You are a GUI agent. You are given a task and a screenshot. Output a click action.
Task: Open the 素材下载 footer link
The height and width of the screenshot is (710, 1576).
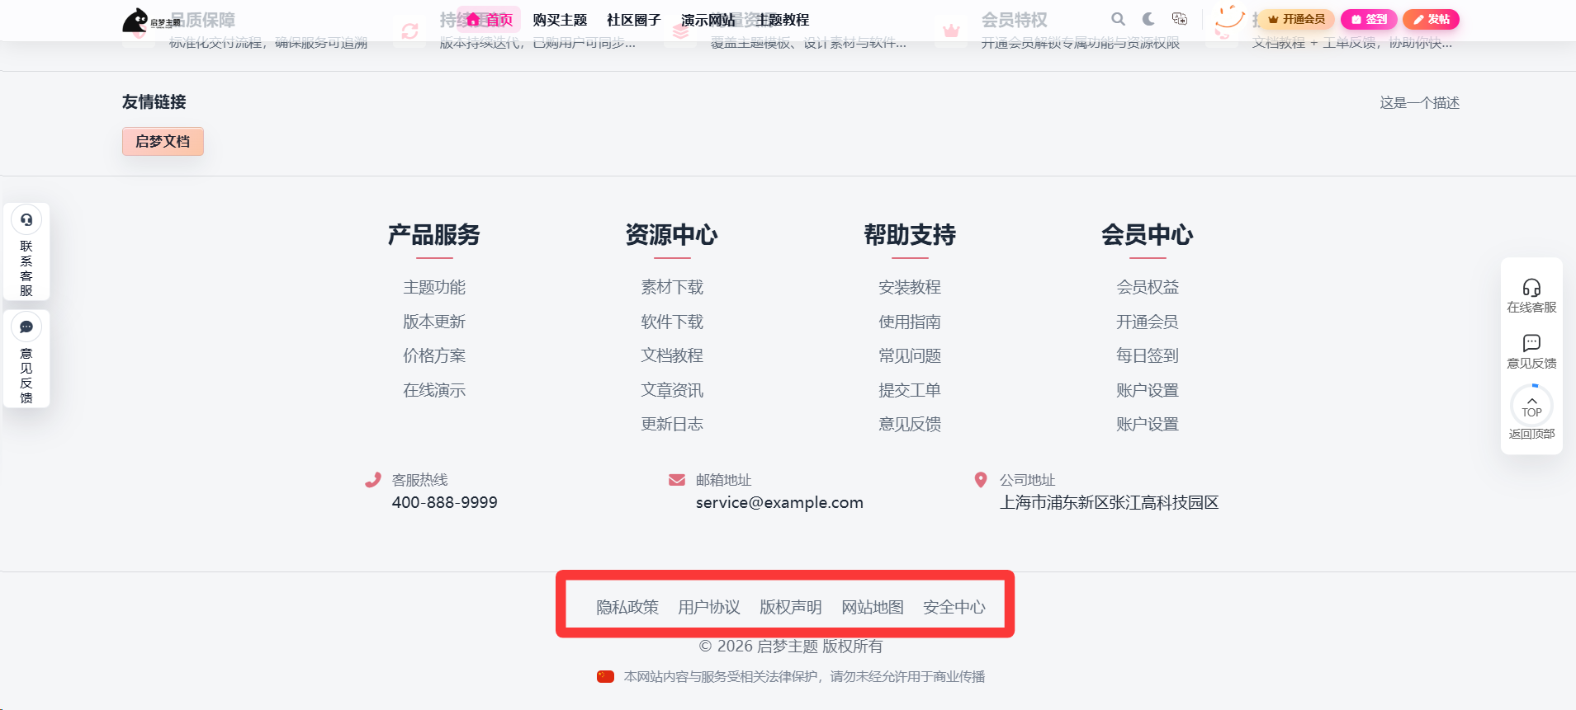(x=672, y=287)
